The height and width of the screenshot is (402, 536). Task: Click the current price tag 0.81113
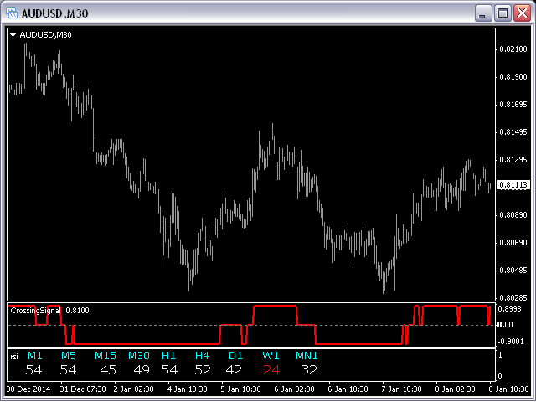point(511,185)
